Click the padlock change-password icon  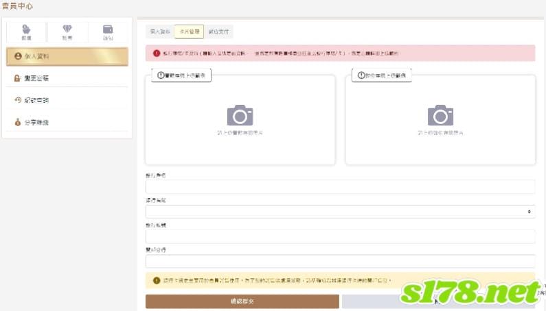[17, 78]
